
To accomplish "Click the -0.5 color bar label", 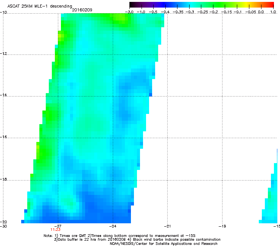I will click(x=153, y=12).
